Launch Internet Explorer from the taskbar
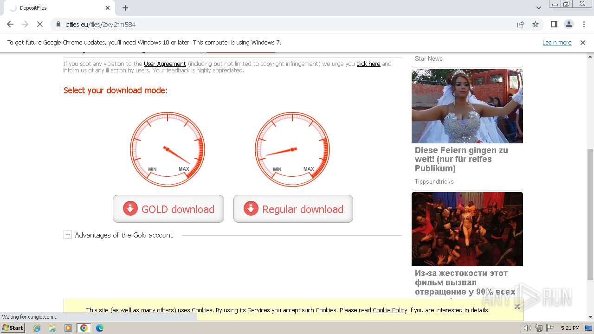The image size is (594, 334). (x=37, y=328)
